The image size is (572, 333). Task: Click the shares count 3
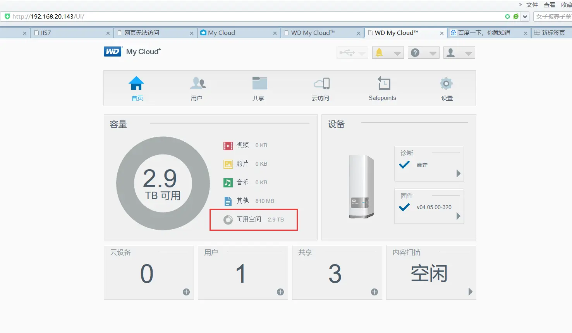tap(335, 274)
